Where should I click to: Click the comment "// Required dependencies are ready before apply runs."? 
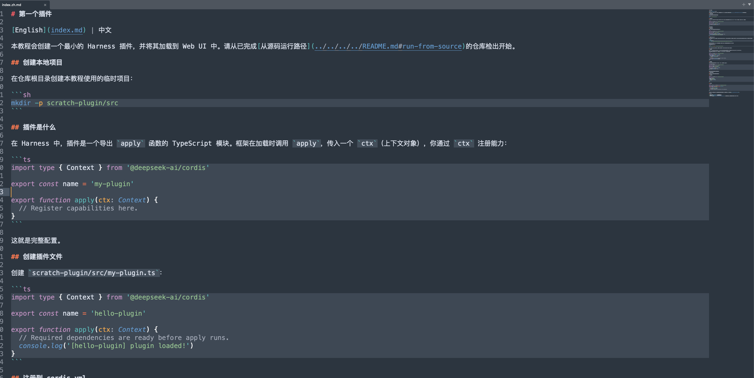pyautogui.click(x=124, y=338)
